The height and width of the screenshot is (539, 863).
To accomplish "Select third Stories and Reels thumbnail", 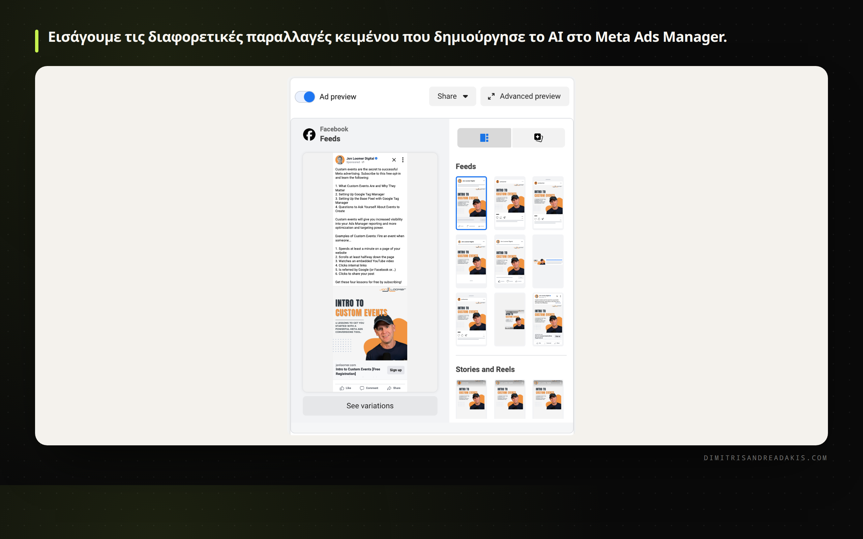I will click(548, 399).
